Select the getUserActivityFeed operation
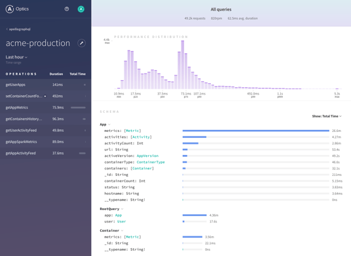The width and height of the screenshot is (351, 256). point(45,131)
